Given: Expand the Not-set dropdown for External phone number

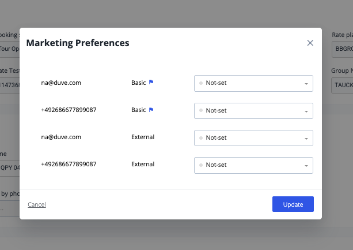Looking at the screenshot, I should pos(253,165).
